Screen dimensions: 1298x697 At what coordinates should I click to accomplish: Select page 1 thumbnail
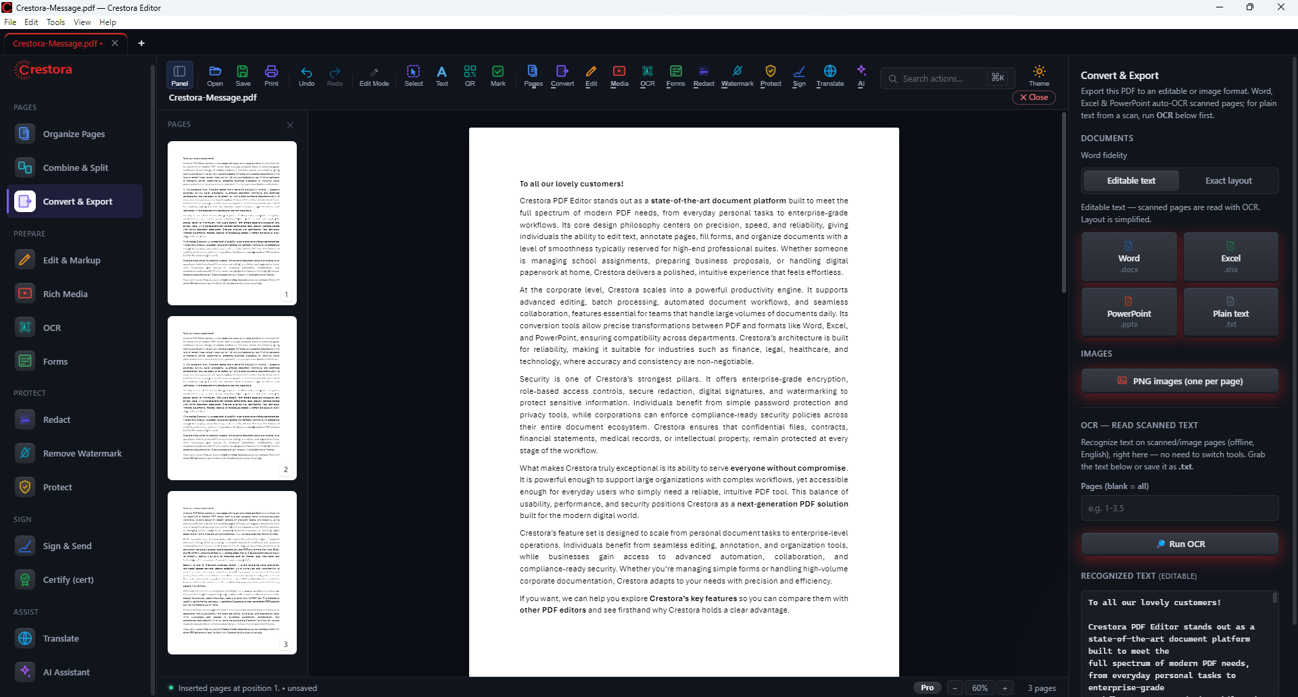point(232,223)
